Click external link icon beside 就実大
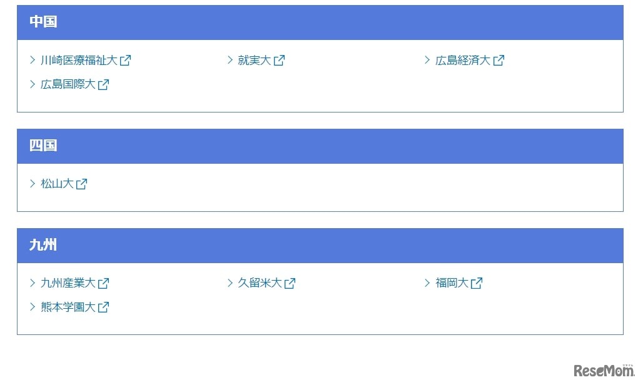 [x=279, y=61]
